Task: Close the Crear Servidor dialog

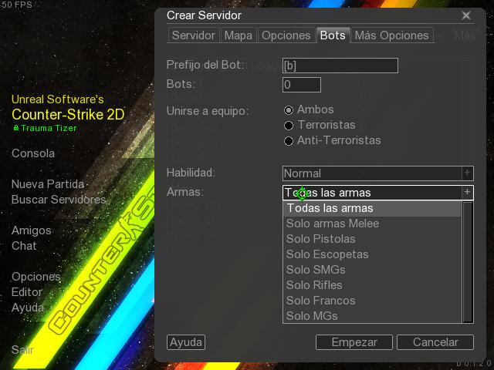Action: point(466,15)
